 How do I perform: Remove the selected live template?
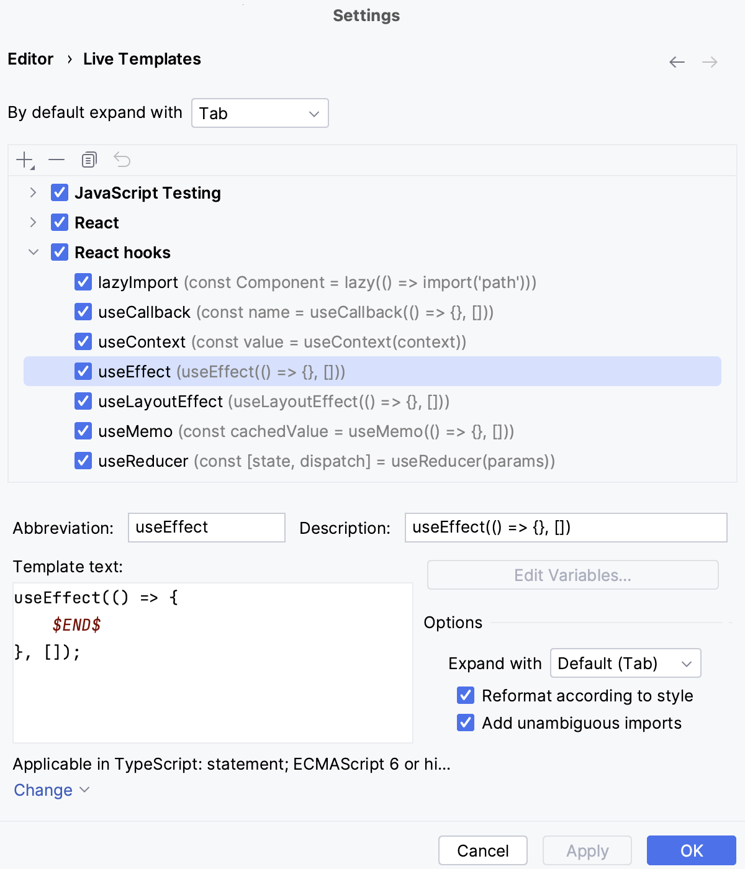56,160
